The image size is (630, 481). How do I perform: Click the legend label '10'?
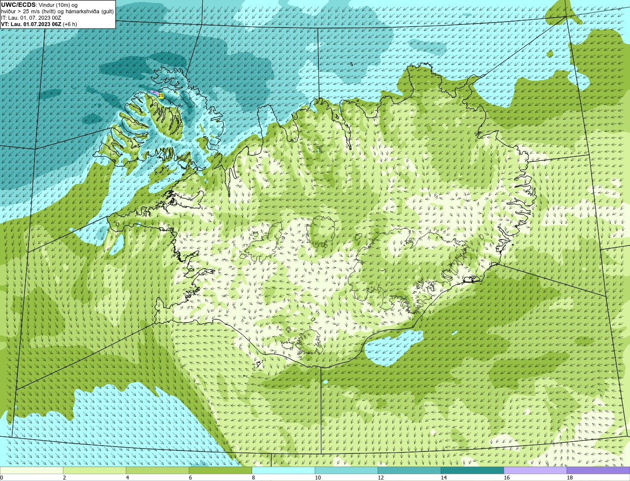point(318,478)
